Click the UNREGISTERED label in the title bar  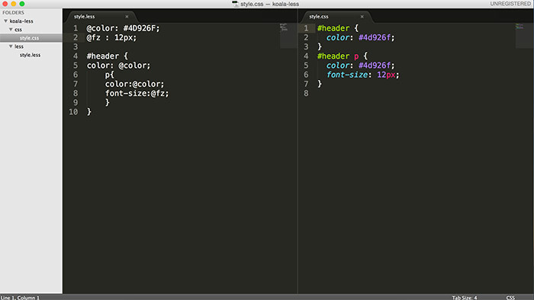pyautogui.click(x=510, y=4)
